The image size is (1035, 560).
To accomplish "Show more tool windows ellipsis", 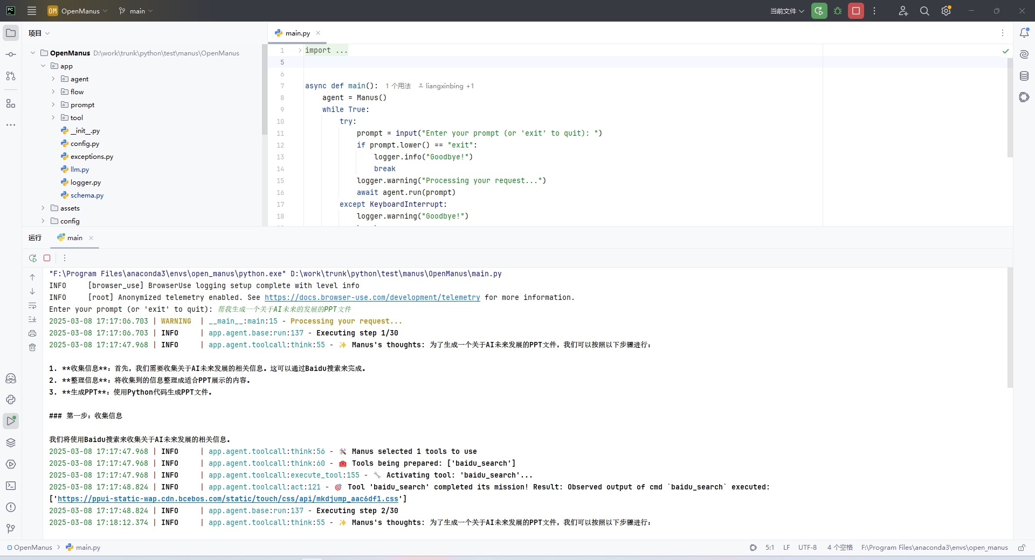I will (x=11, y=124).
